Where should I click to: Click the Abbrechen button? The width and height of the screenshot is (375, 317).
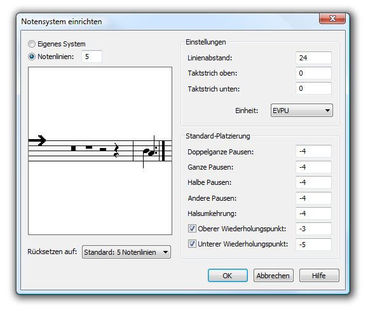pos(273,276)
